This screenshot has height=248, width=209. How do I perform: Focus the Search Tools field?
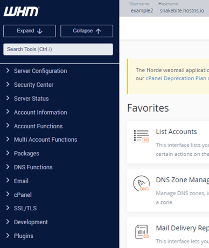[x=58, y=49]
